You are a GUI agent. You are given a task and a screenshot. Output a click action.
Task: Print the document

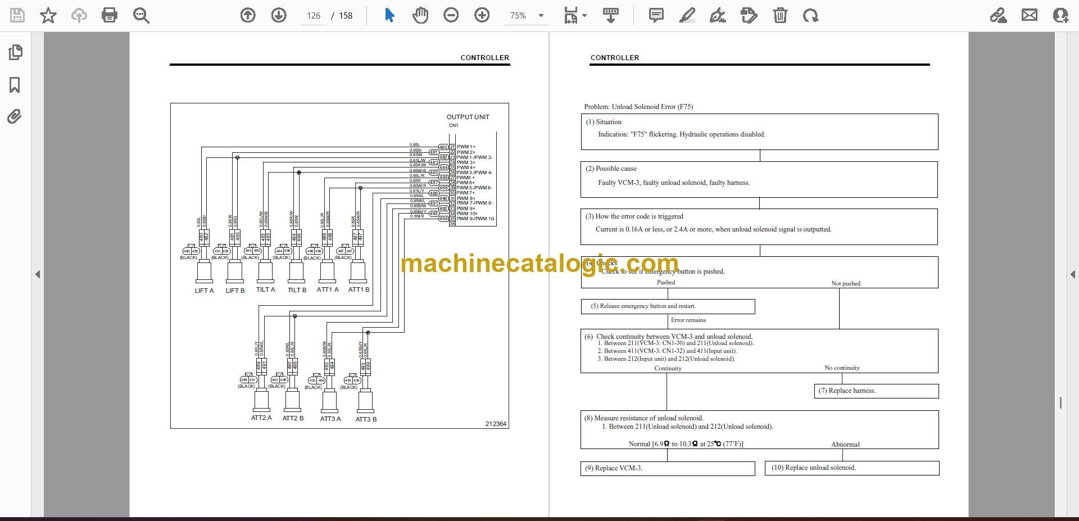tap(110, 15)
